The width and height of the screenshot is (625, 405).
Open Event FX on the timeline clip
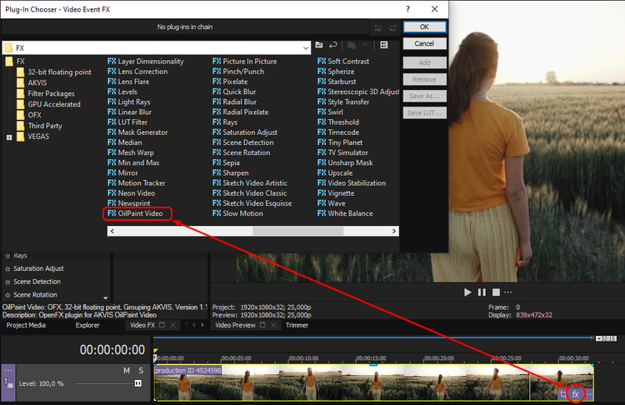575,394
